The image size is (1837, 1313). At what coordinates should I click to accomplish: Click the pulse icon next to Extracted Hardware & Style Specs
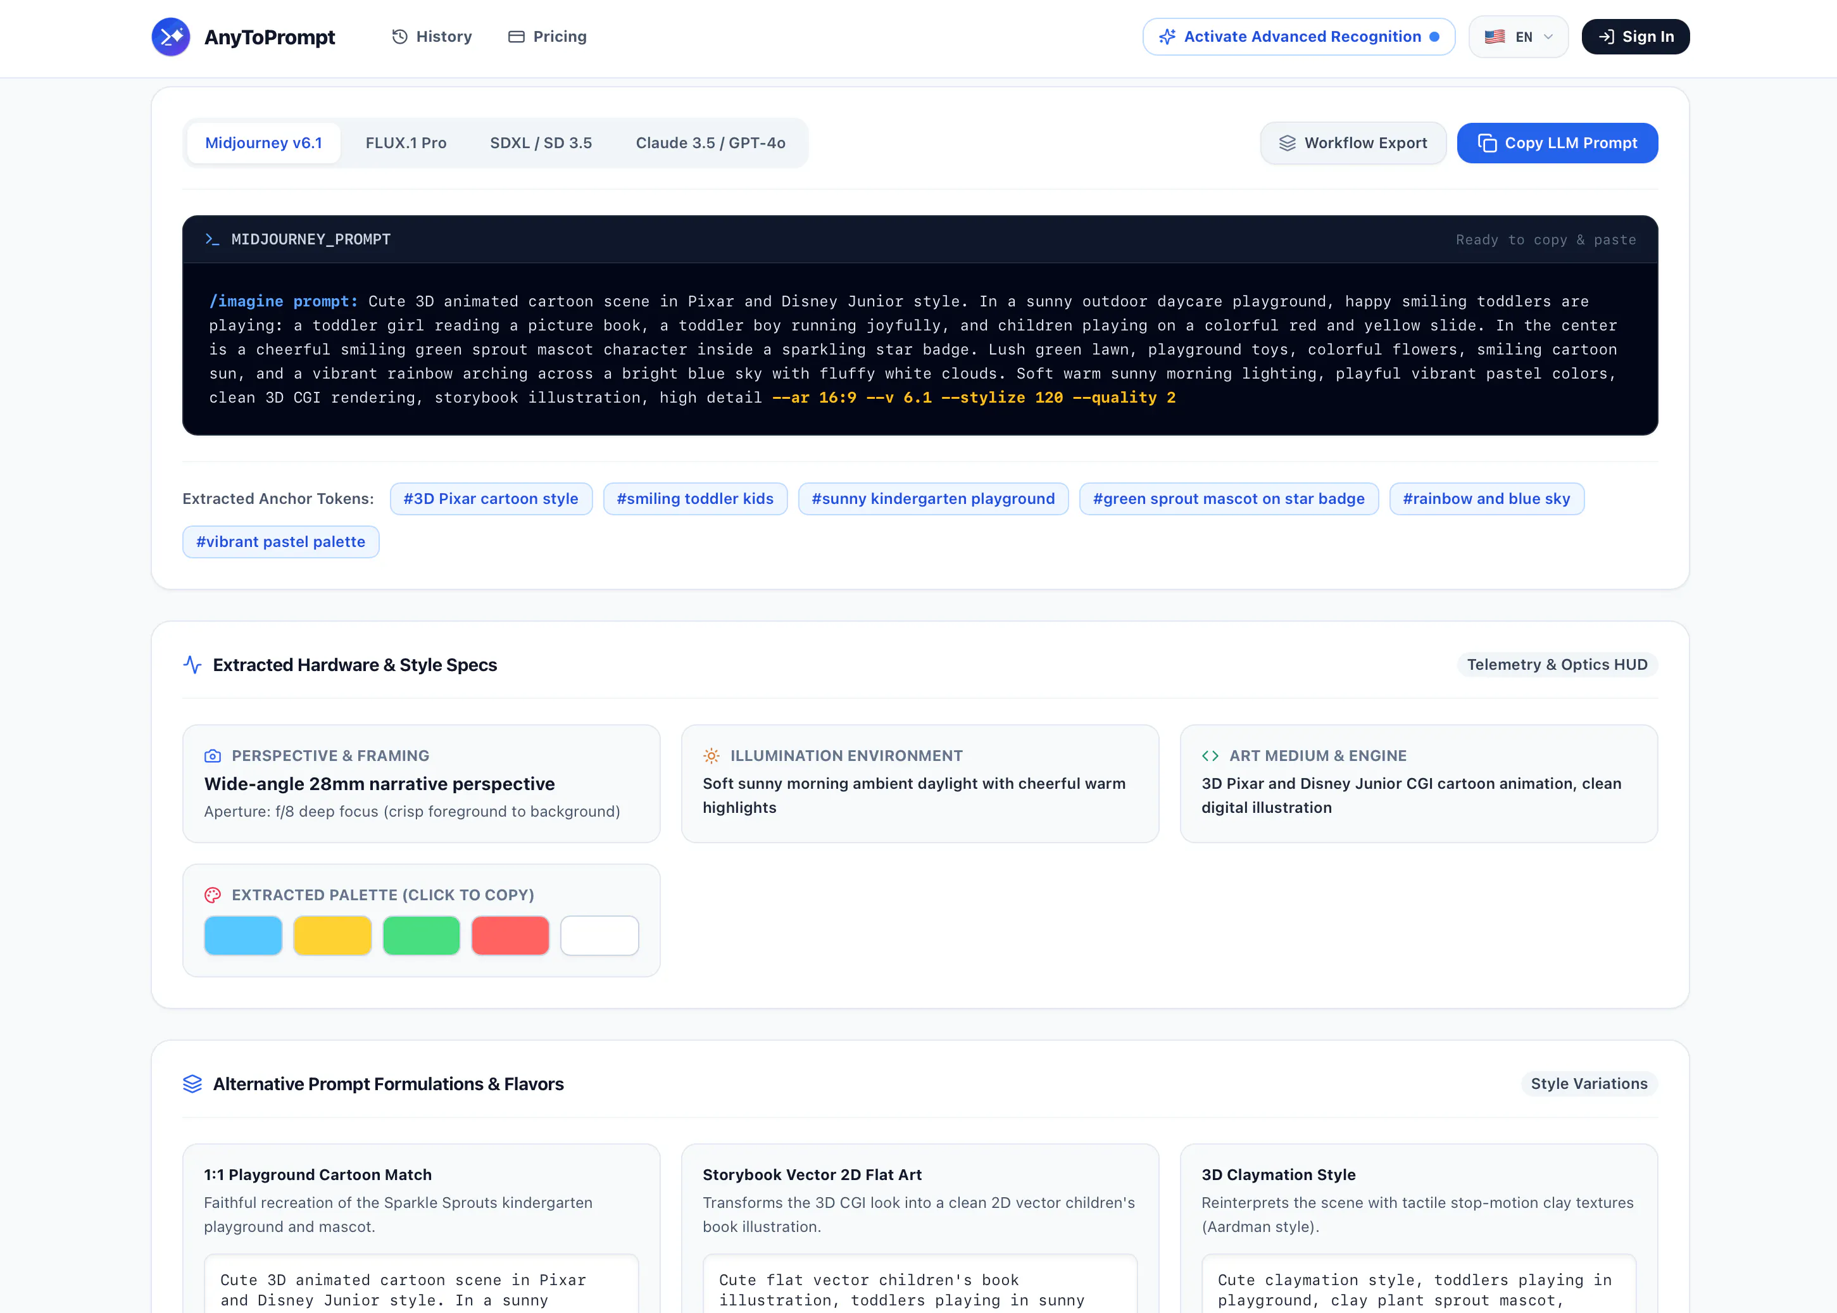tap(192, 665)
